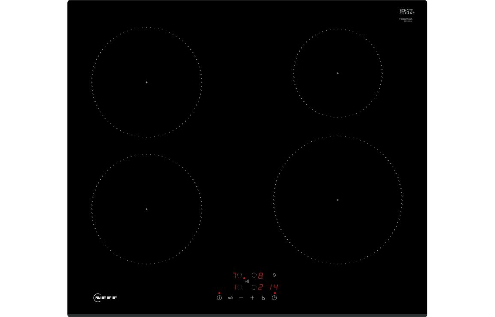The height and width of the screenshot is (317, 495).
Task: Tap the power level display showing 7
Action: click(235, 275)
